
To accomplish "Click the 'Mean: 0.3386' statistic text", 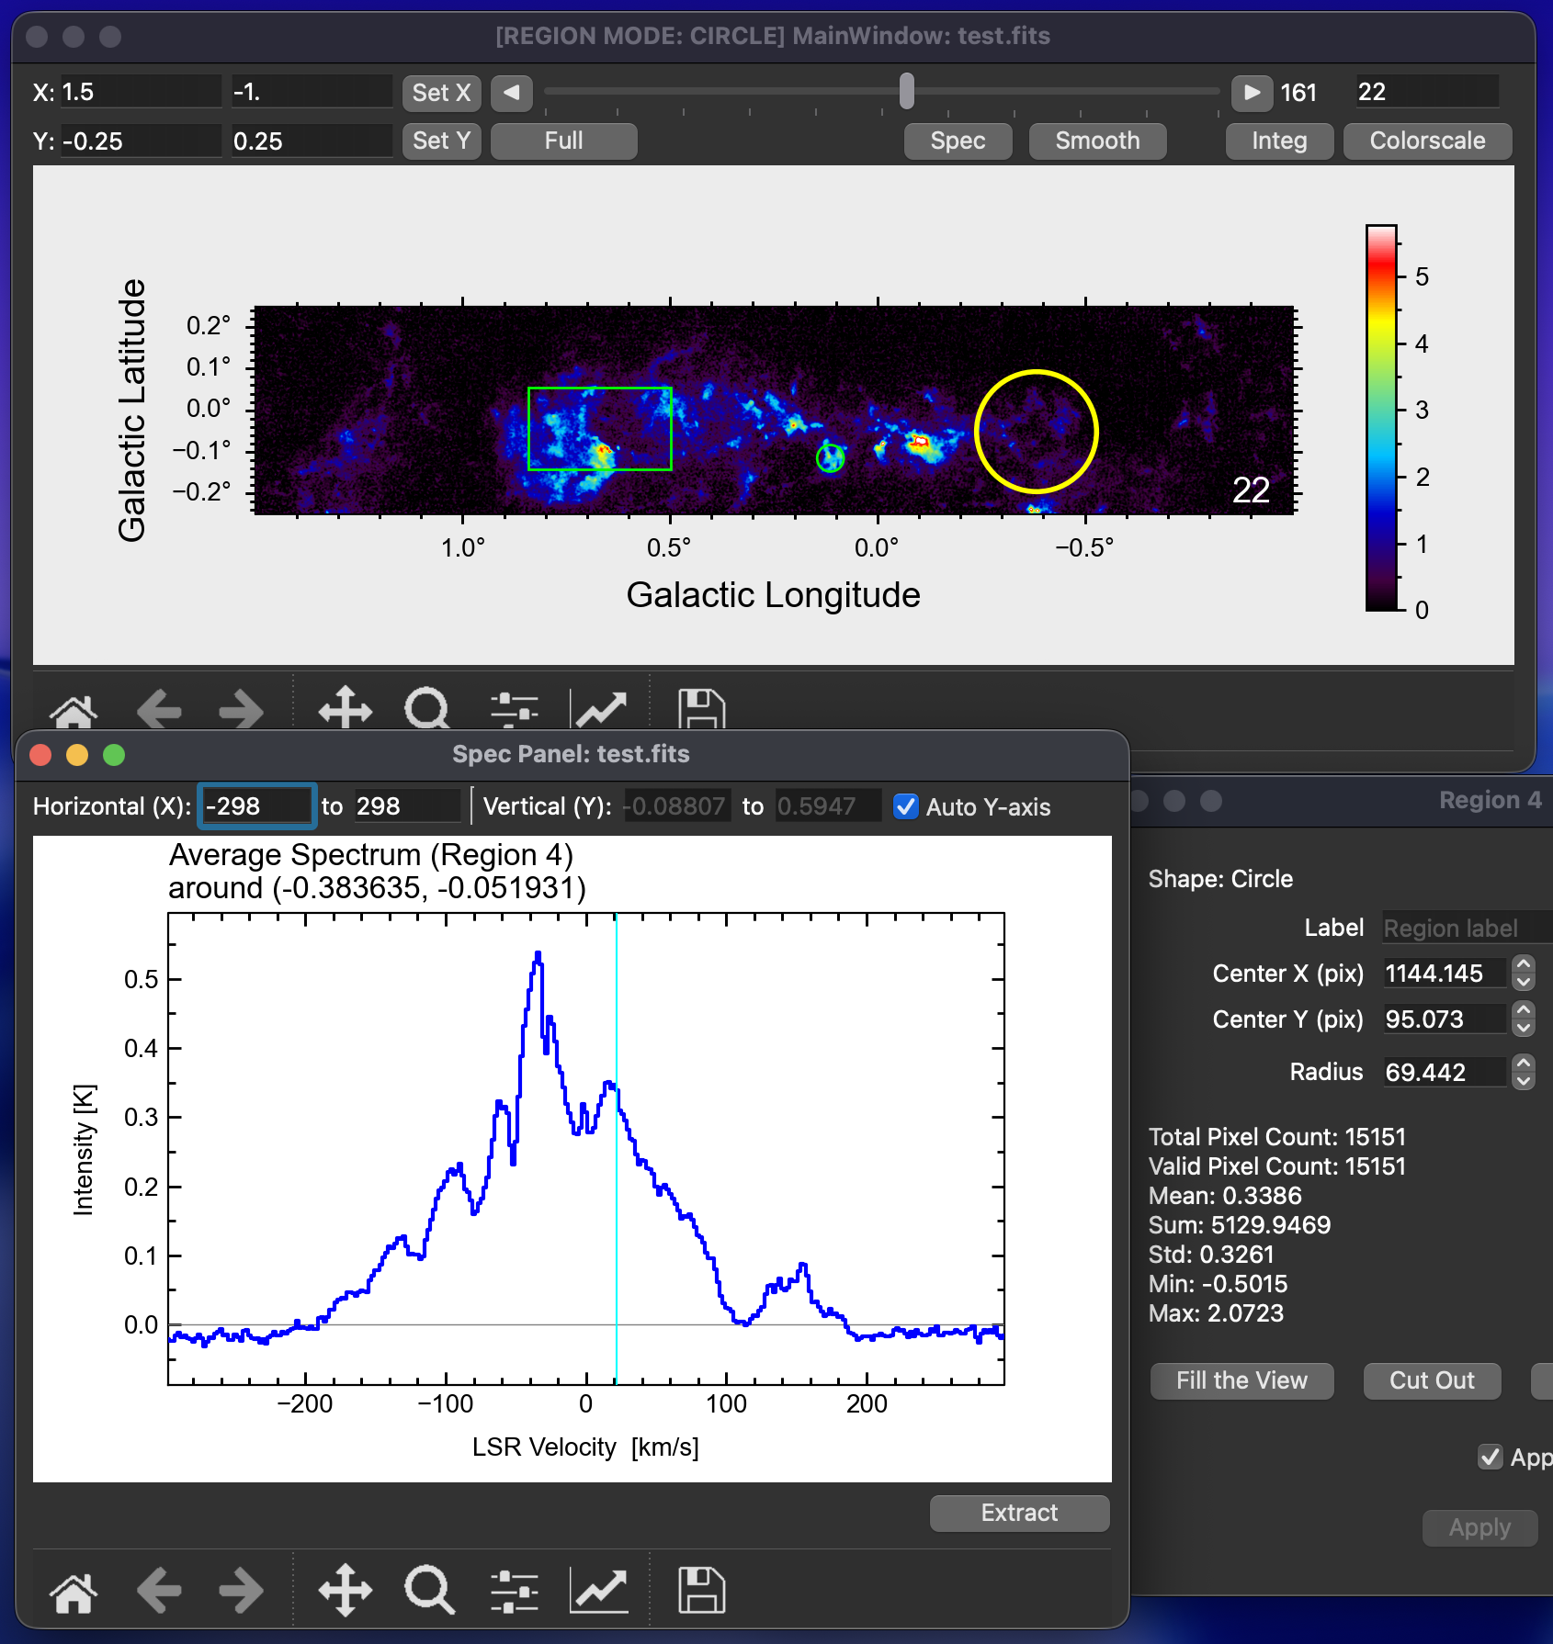I will point(1225,1195).
